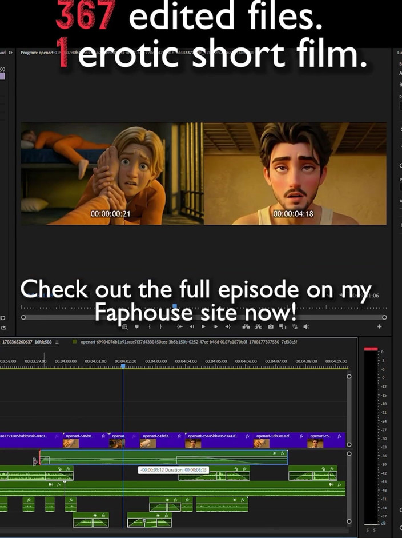Image resolution: width=402 pixels, height=538 pixels.
Task: Click the Mark In bracket icon
Action: pos(150,326)
